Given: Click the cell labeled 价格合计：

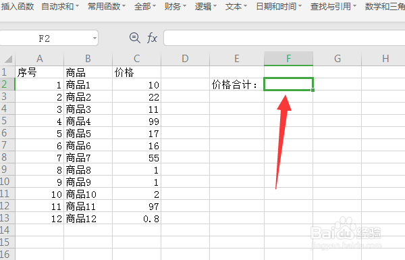Looking at the screenshot, I should click(237, 84).
